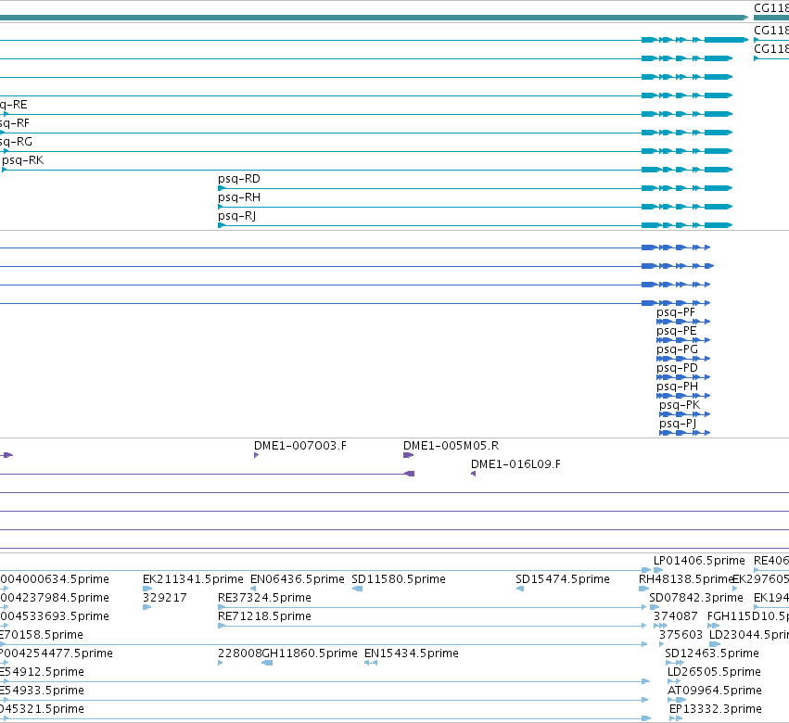Image resolution: width=789 pixels, height=723 pixels.
Task: Click the blue arrow glyphs under psq-PF
Action: coord(683,322)
